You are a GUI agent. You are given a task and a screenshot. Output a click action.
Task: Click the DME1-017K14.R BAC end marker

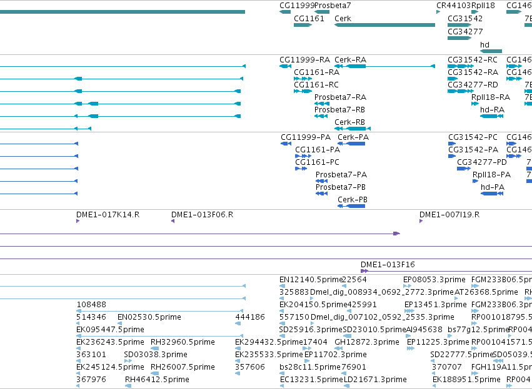78,221
